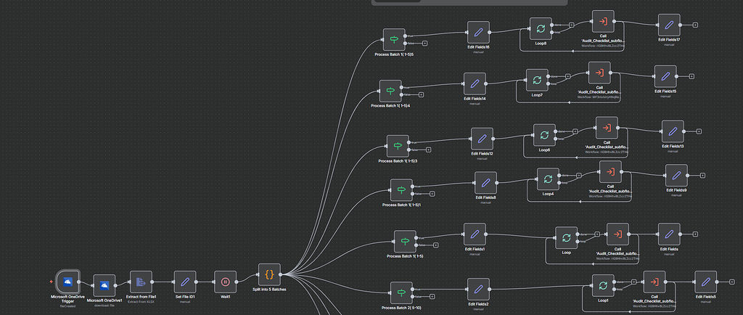The width and height of the screenshot is (743, 315).
Task: Select the Edit Fields12 node
Action: [483, 139]
